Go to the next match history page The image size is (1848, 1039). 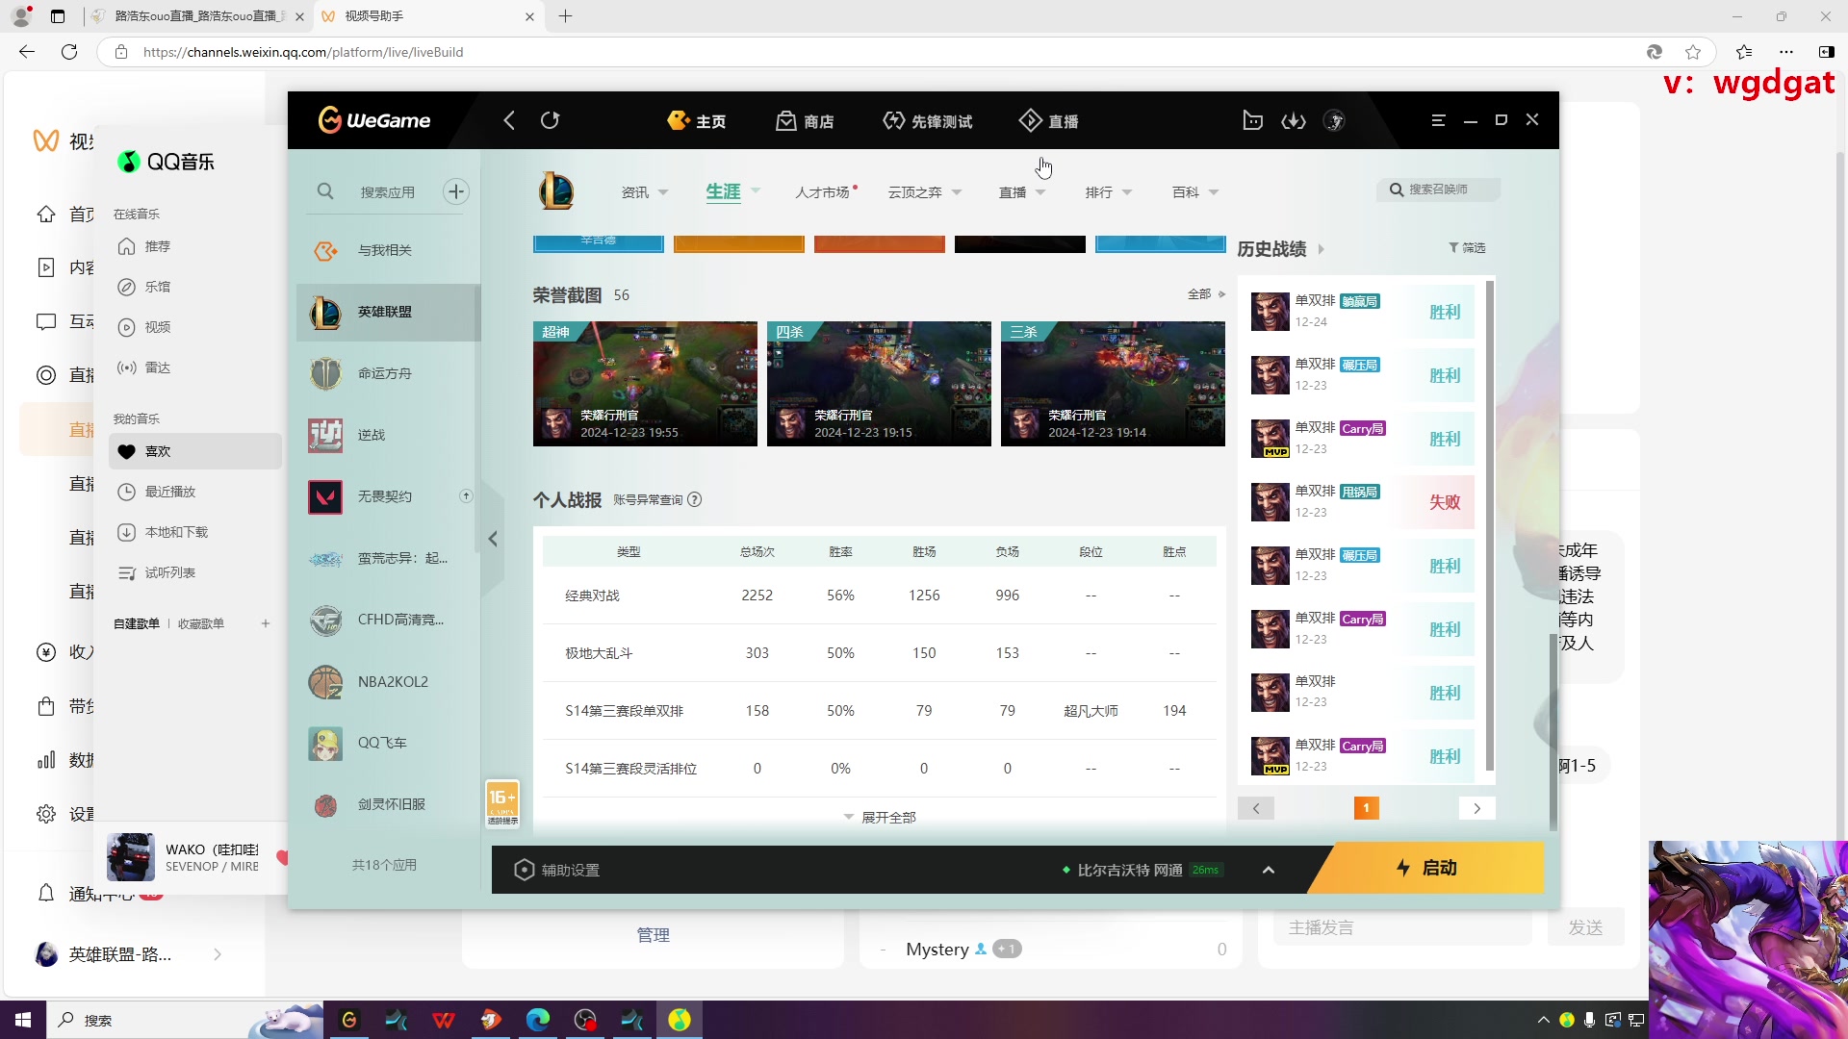click(x=1476, y=808)
